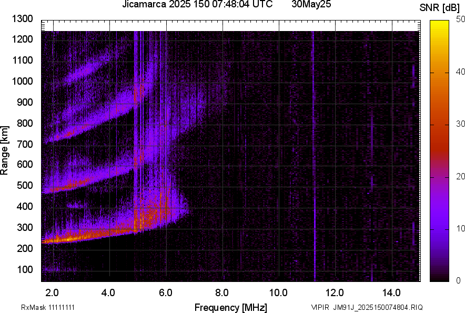465x313 pixels.
Task: Click the 100 range tick label
Action: pos(25,269)
